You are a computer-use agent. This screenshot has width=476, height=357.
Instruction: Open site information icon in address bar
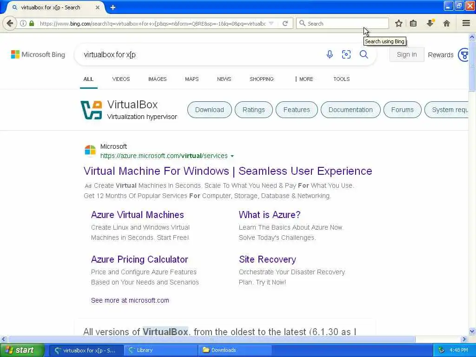click(x=23, y=23)
